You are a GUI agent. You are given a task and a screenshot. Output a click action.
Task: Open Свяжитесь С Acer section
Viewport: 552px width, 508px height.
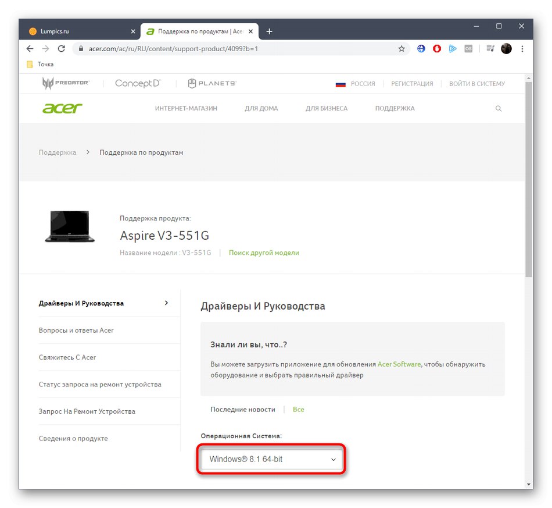[67, 357]
